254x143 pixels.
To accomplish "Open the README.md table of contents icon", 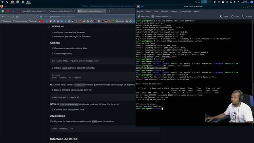I will pyautogui.click(x=49, y=27).
